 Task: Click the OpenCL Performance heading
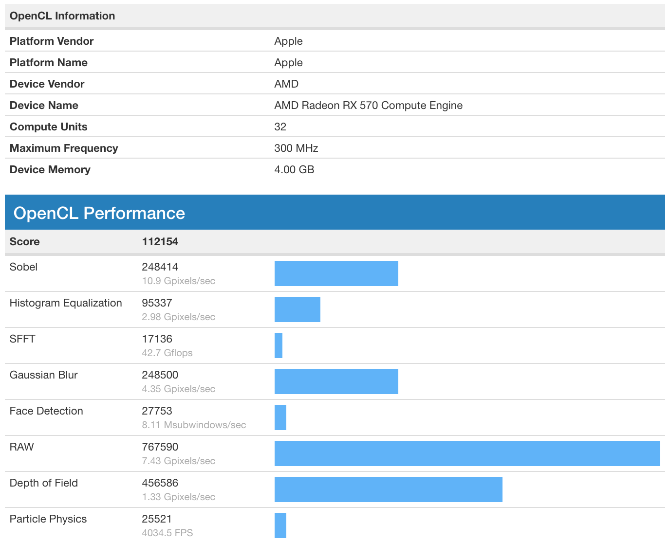pyautogui.click(x=99, y=213)
